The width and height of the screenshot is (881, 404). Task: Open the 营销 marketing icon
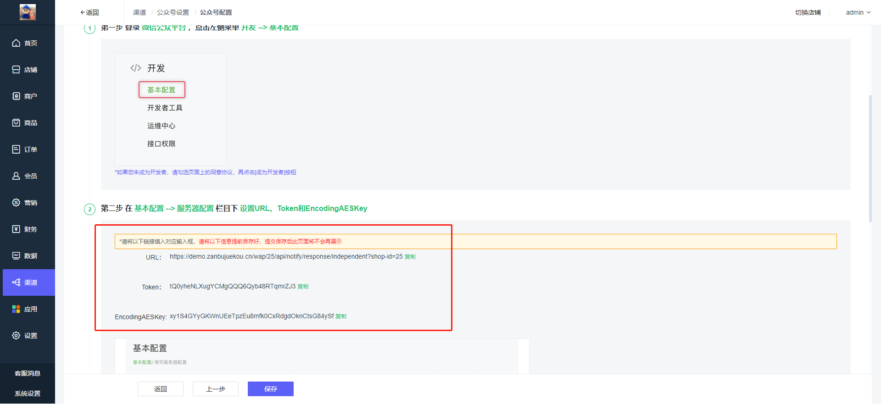click(x=16, y=203)
